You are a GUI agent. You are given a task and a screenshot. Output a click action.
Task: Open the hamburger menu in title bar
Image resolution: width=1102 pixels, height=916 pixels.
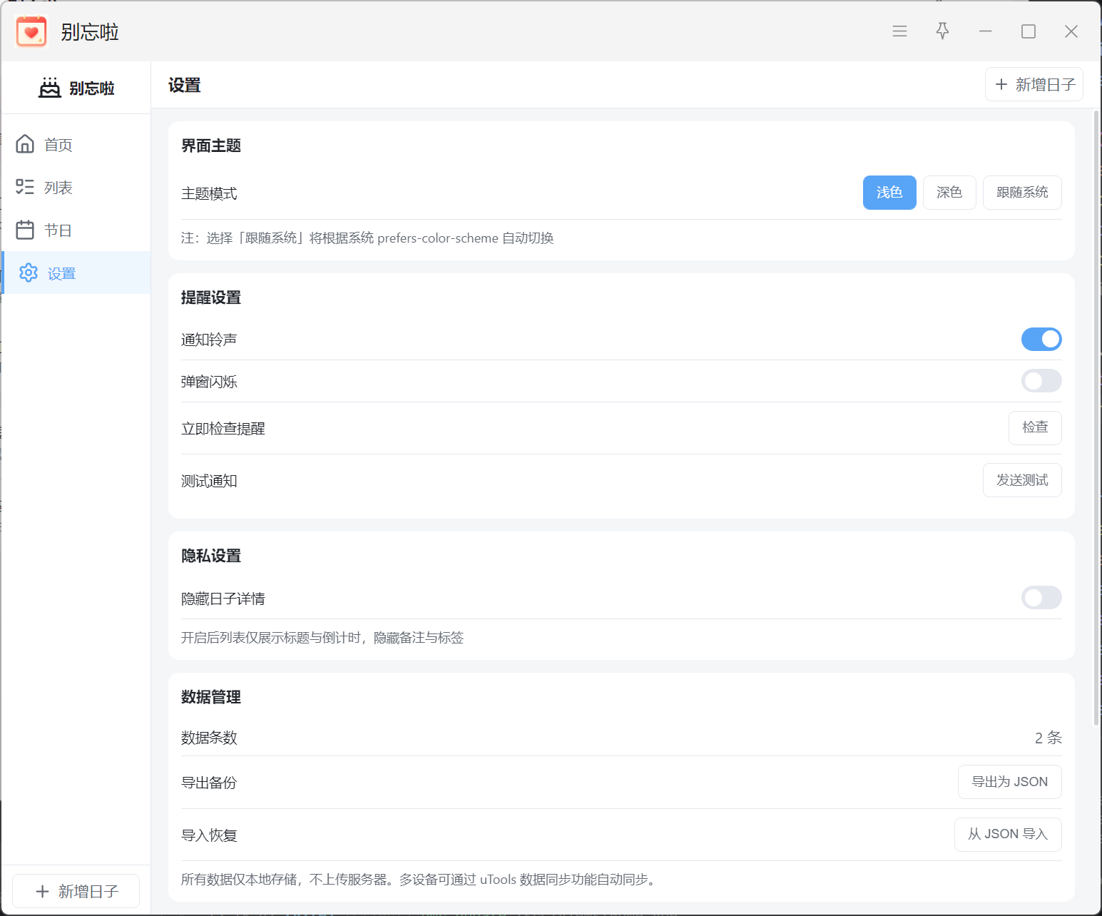[x=900, y=31]
